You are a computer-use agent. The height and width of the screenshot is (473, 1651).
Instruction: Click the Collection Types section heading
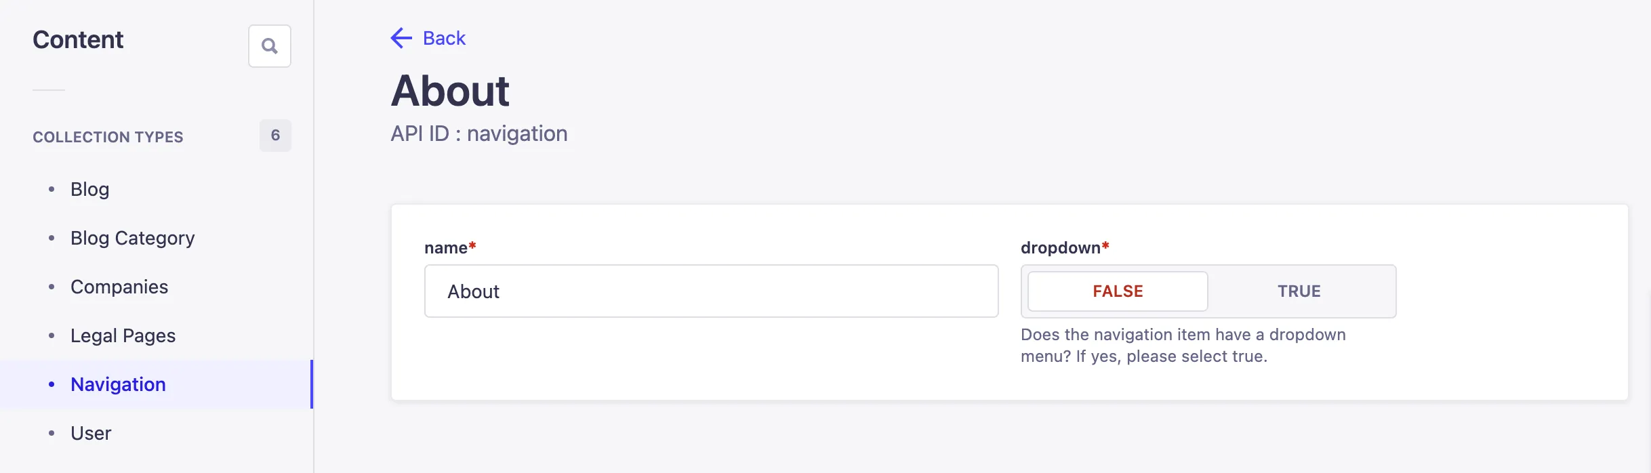tap(108, 137)
